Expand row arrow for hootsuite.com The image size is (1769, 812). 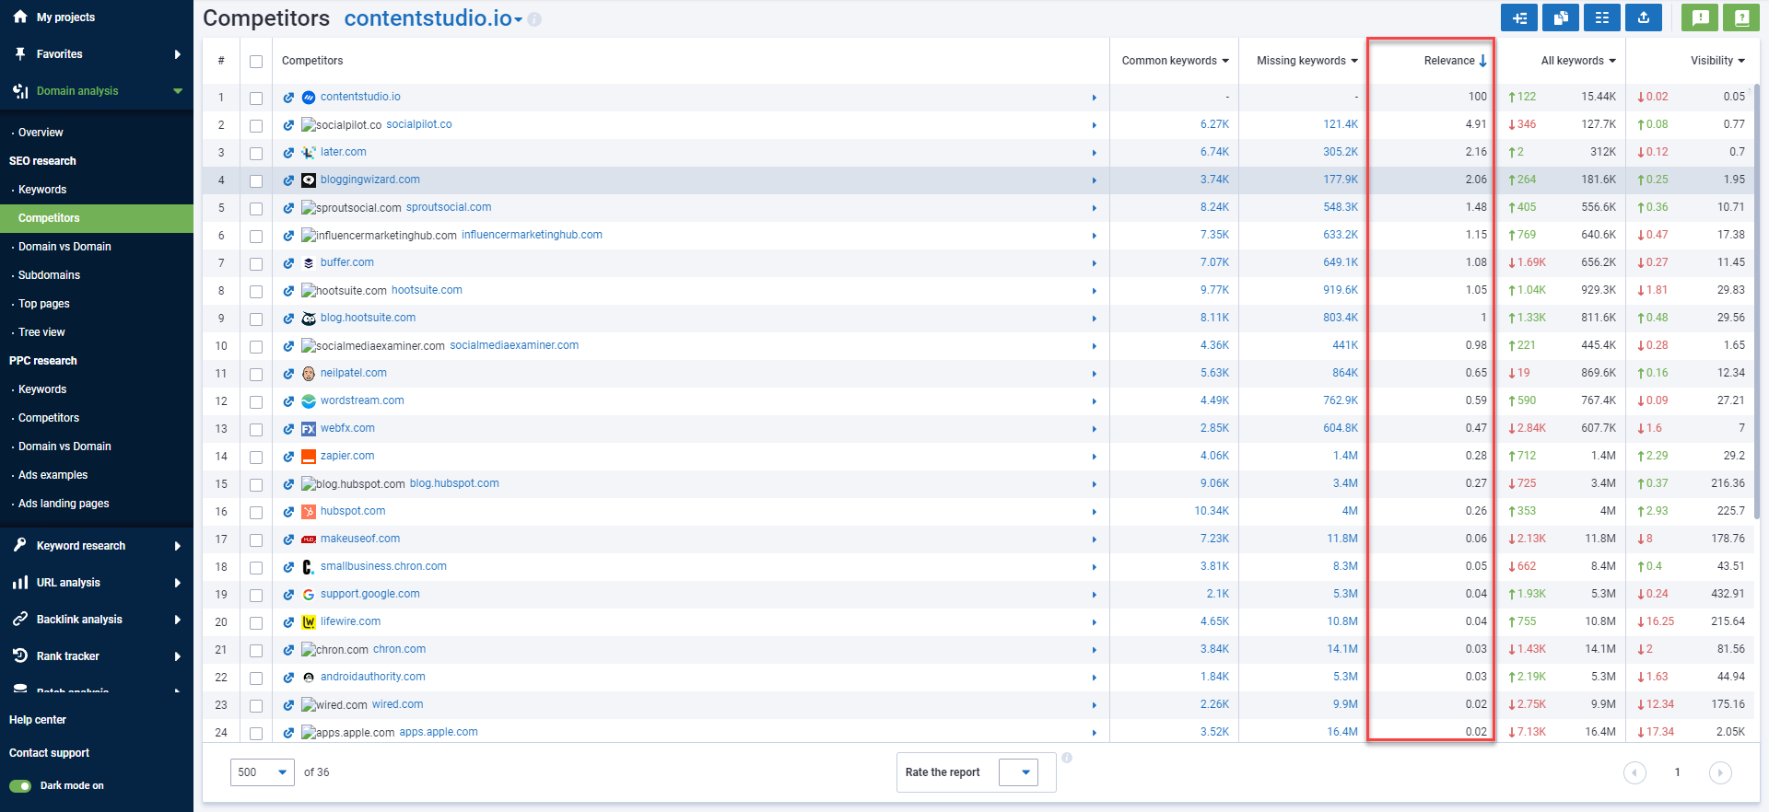[1094, 291]
